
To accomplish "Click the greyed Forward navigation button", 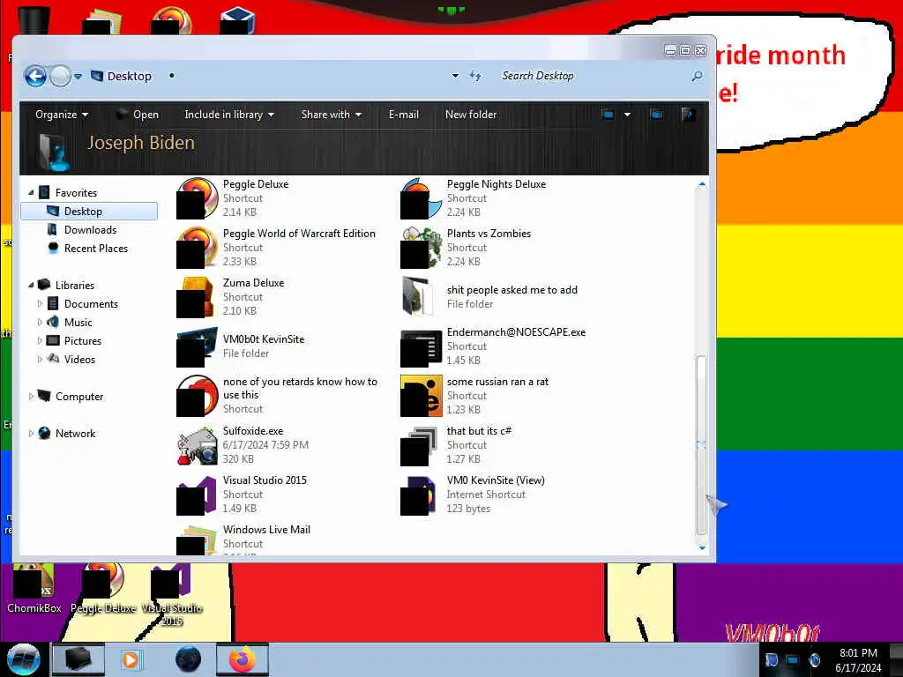I will click(x=60, y=76).
